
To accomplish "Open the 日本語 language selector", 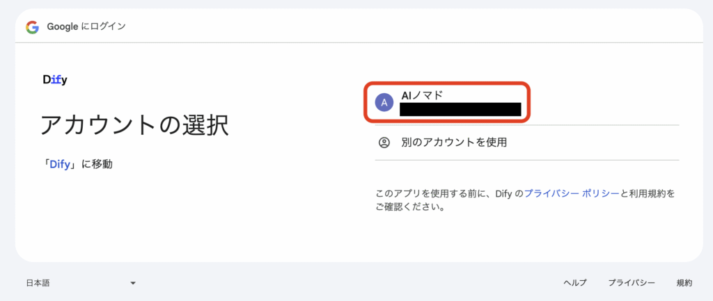I will point(81,284).
